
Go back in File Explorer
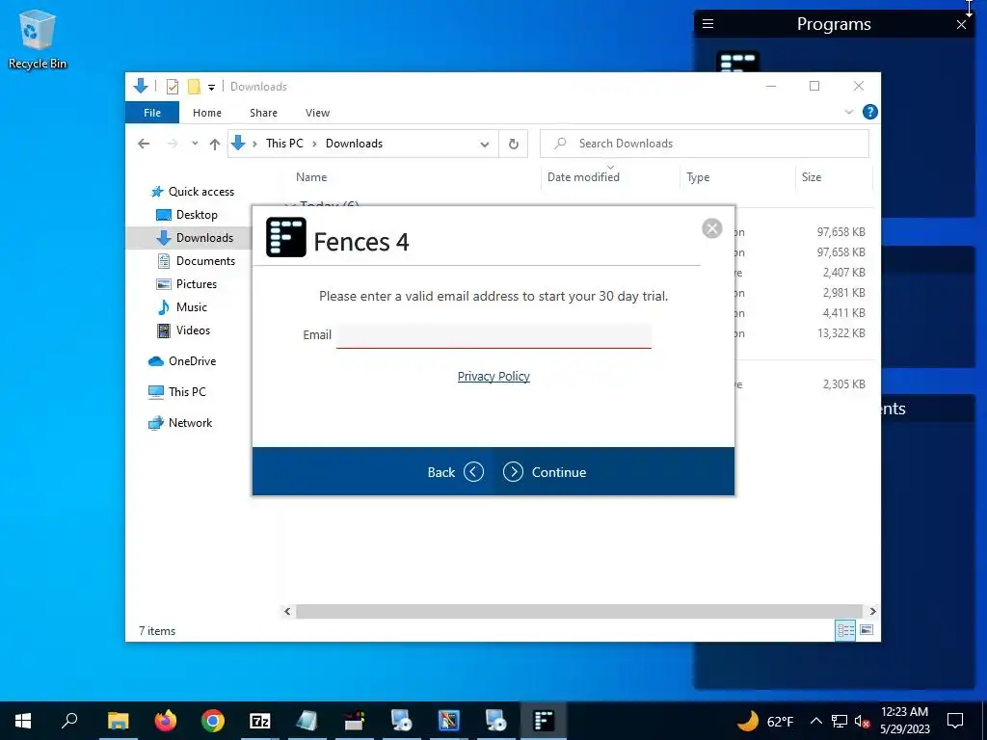click(144, 144)
